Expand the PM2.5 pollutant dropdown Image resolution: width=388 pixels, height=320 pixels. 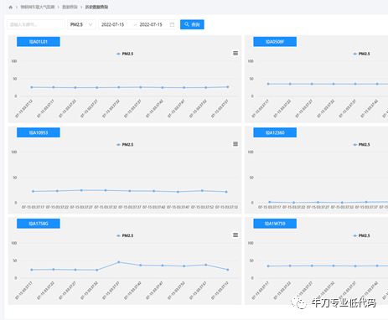click(81, 24)
